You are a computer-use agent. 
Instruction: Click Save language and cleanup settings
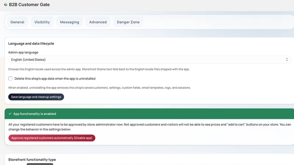[36, 97]
